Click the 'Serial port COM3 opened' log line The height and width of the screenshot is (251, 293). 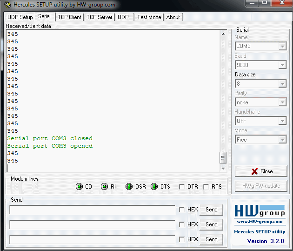[x=50, y=146]
